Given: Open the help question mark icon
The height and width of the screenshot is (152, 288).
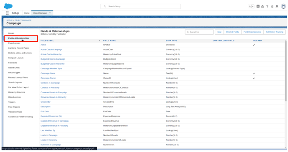Looking at the screenshot, I should coord(267,6).
